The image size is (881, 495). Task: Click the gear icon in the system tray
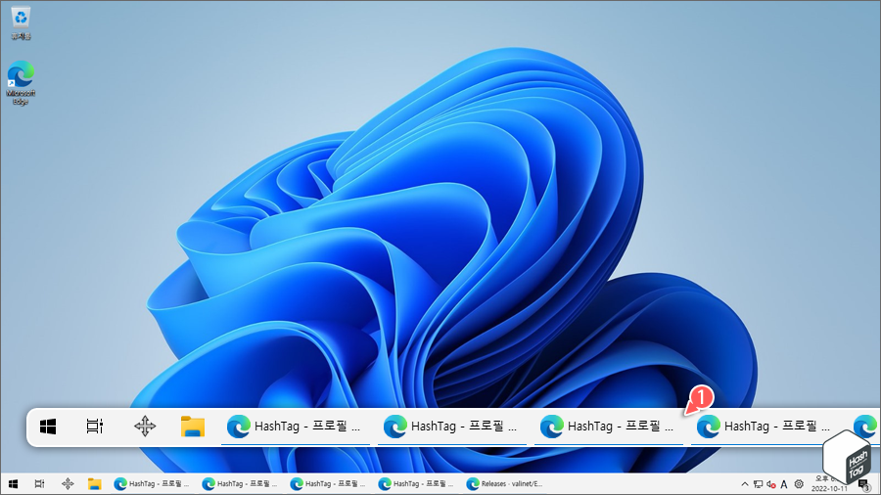tap(799, 484)
